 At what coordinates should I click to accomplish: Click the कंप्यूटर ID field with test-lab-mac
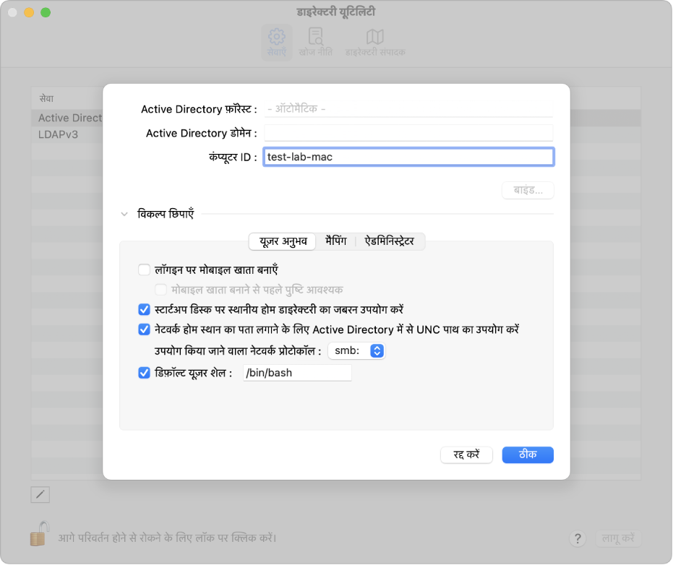[408, 157]
